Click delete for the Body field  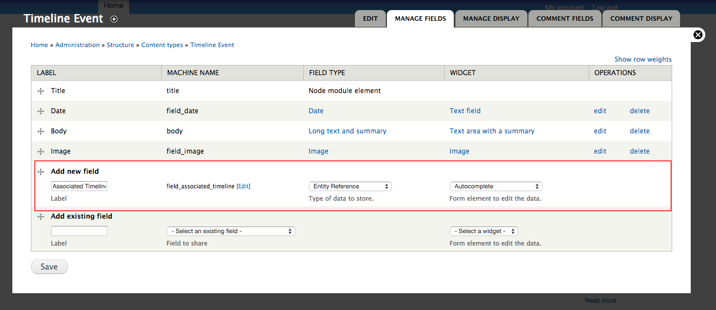coord(640,131)
